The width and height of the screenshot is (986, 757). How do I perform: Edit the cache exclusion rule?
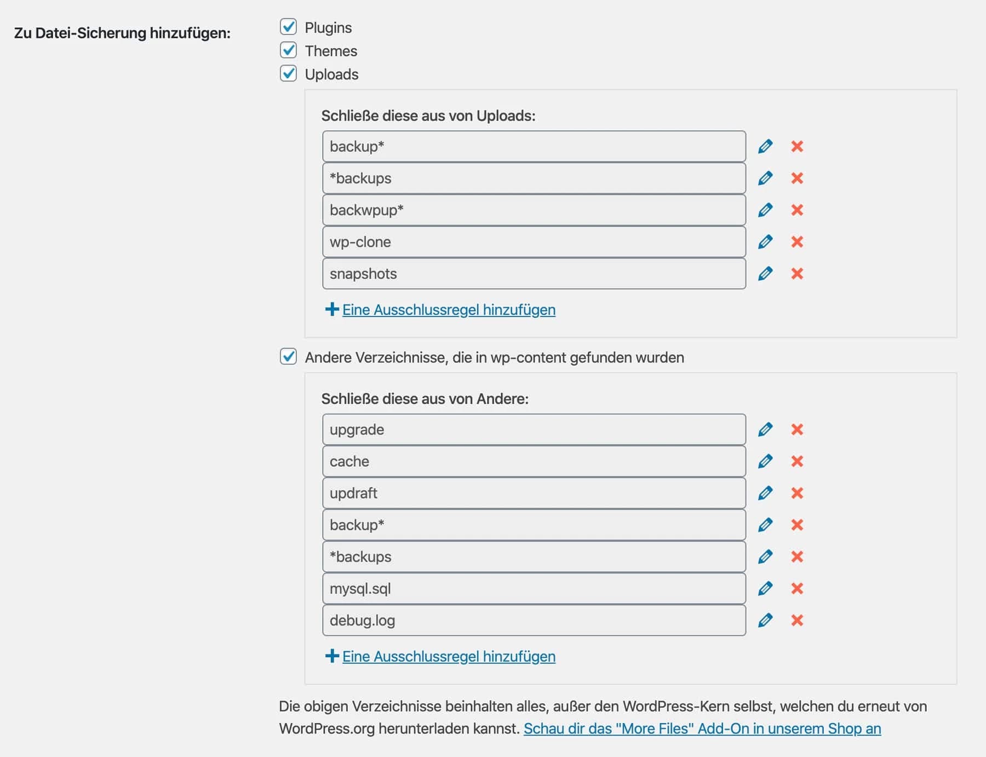pyautogui.click(x=766, y=461)
